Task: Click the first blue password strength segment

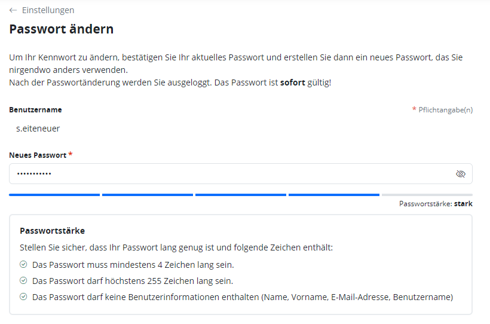Action: [x=54, y=195]
